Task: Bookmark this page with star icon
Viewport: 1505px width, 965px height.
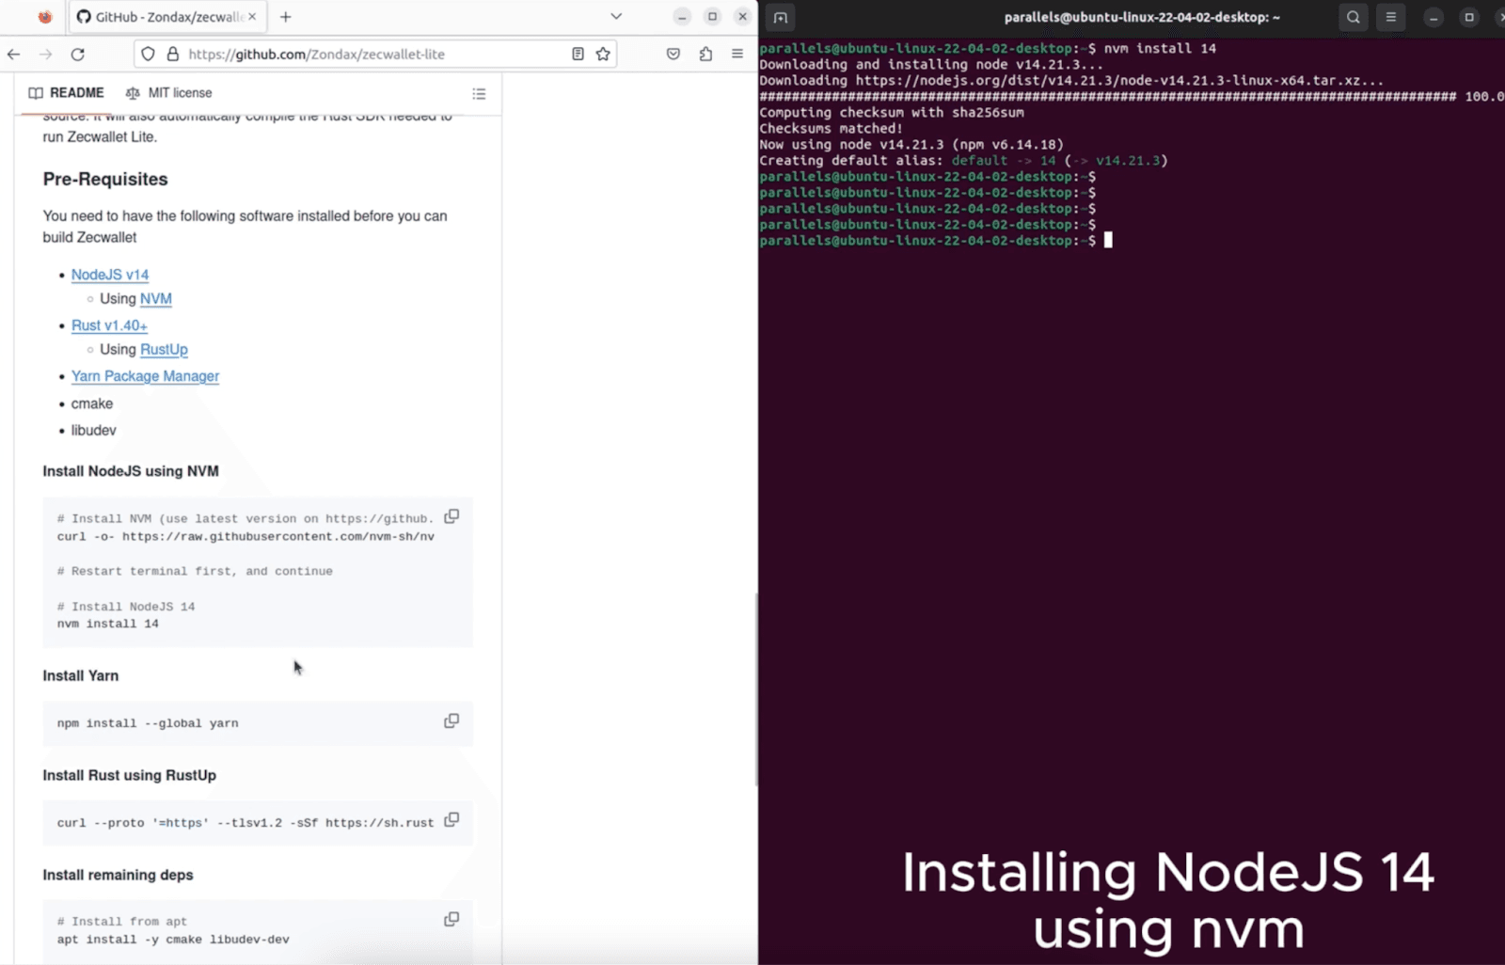Action: coord(603,55)
